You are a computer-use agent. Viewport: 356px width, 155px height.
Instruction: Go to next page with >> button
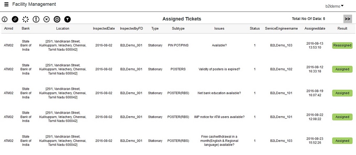[347, 19]
